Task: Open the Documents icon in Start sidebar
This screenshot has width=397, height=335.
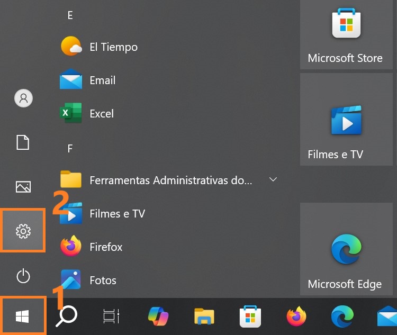Action: (x=23, y=142)
